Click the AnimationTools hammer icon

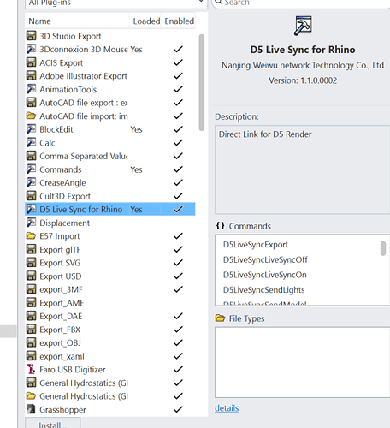pyautogui.click(x=32, y=89)
